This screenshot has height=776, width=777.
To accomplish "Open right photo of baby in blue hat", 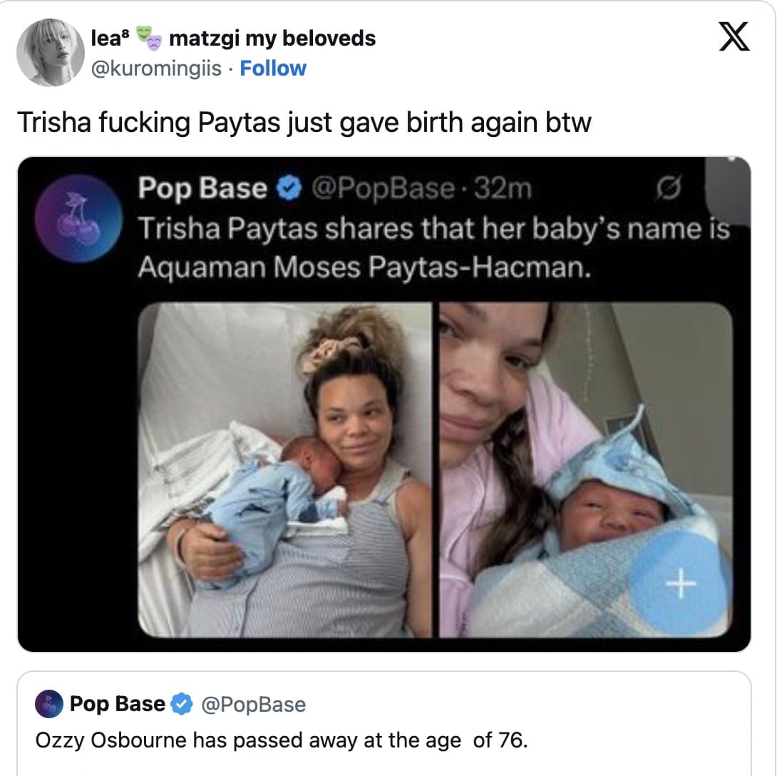I will click(585, 470).
